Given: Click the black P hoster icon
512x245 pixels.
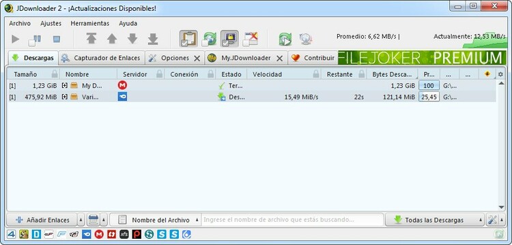Looking at the screenshot, I should pos(137,234).
